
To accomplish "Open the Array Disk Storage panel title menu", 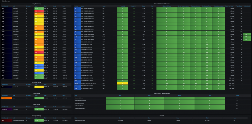I will (x=37, y=4).
